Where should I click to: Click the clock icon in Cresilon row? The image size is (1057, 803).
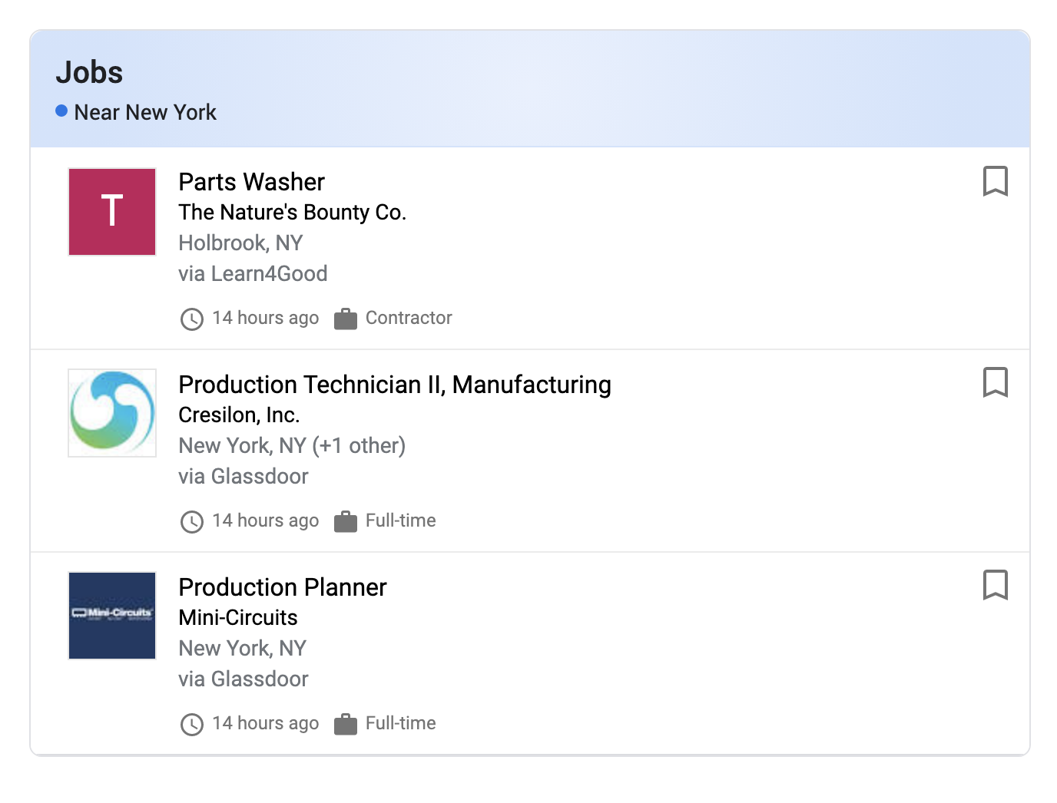[192, 521]
